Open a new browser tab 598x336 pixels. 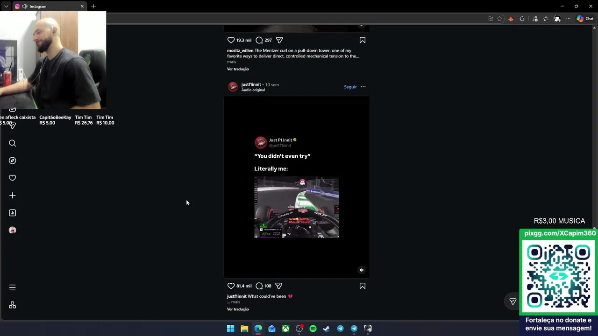pos(93,6)
